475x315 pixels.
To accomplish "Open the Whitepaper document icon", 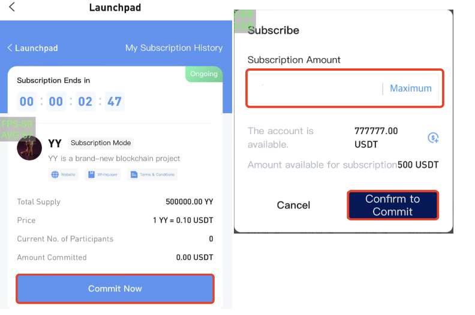I will [x=92, y=175].
